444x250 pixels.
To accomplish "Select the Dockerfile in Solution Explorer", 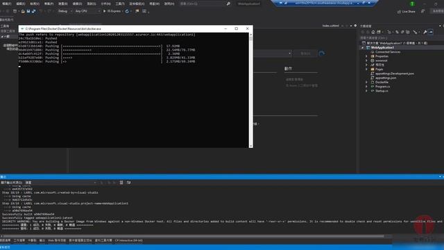I will coord(382,82).
